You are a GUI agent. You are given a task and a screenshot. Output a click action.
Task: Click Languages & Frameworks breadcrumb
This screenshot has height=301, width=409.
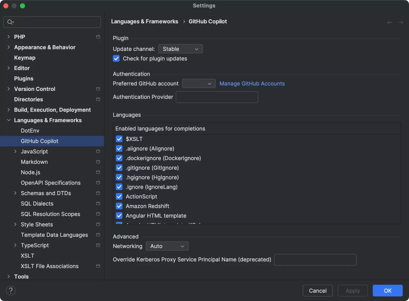[145, 22]
